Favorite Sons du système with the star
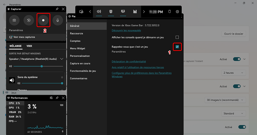The image size is (257, 135). click(x=62, y=77)
